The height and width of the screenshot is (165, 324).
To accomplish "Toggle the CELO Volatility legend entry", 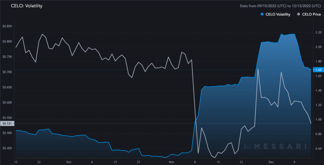I will click(x=275, y=14).
